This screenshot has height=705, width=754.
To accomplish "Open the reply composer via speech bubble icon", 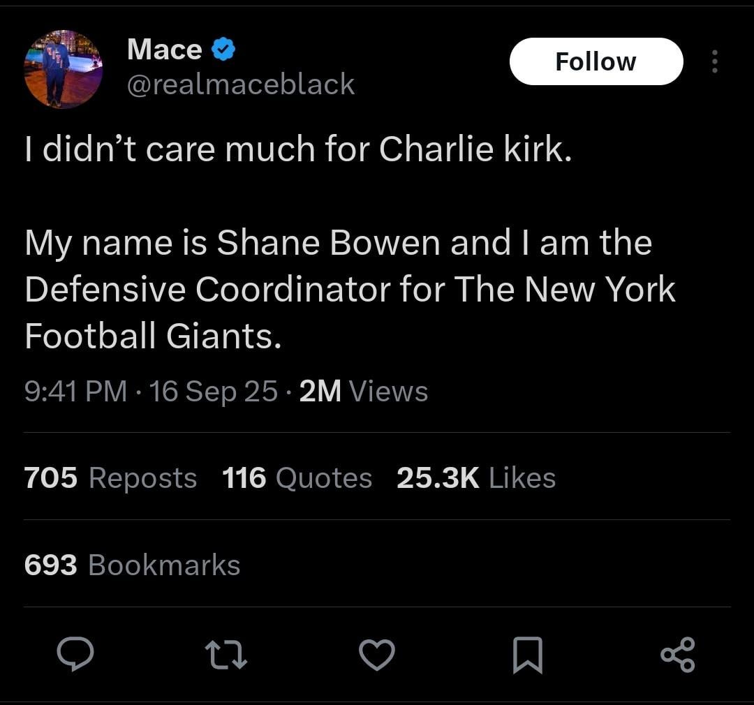I will [77, 654].
